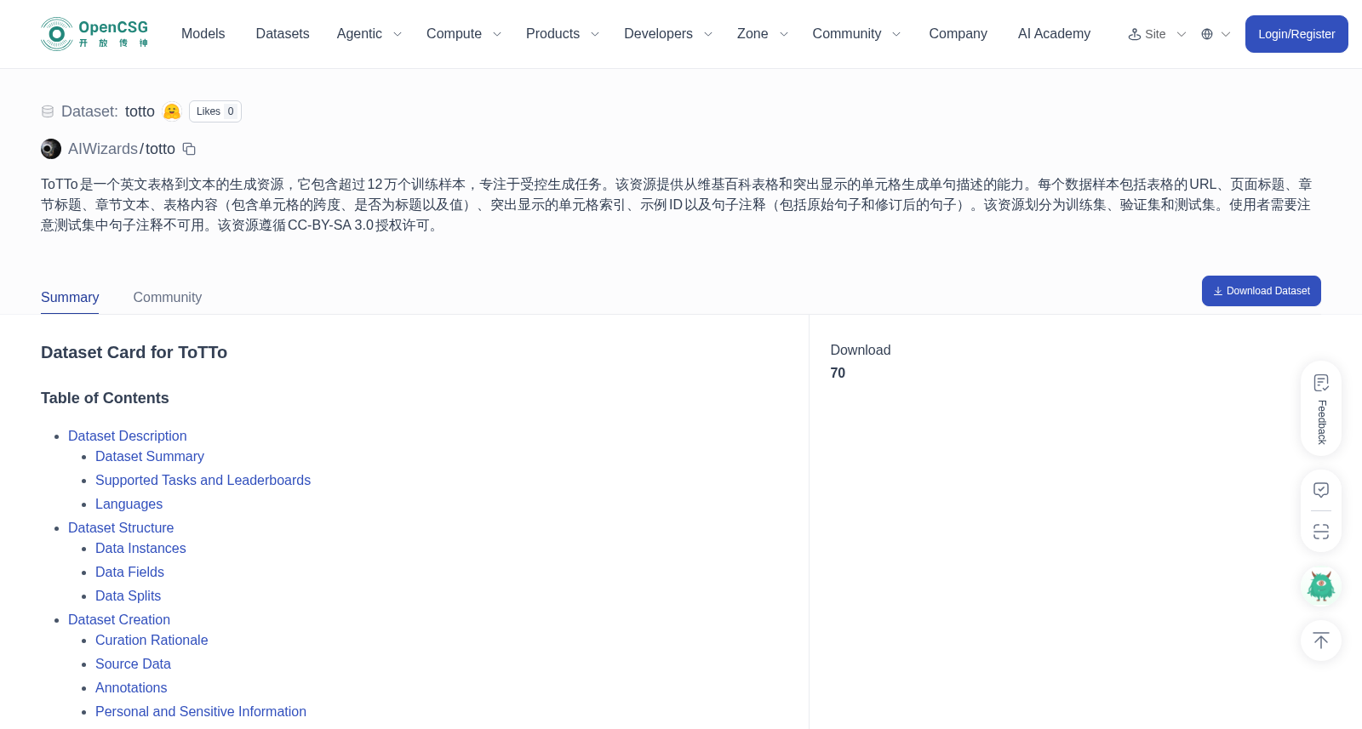Go to Dataset Creation section
Viewport: 1362px width, 729px height.
(119, 619)
